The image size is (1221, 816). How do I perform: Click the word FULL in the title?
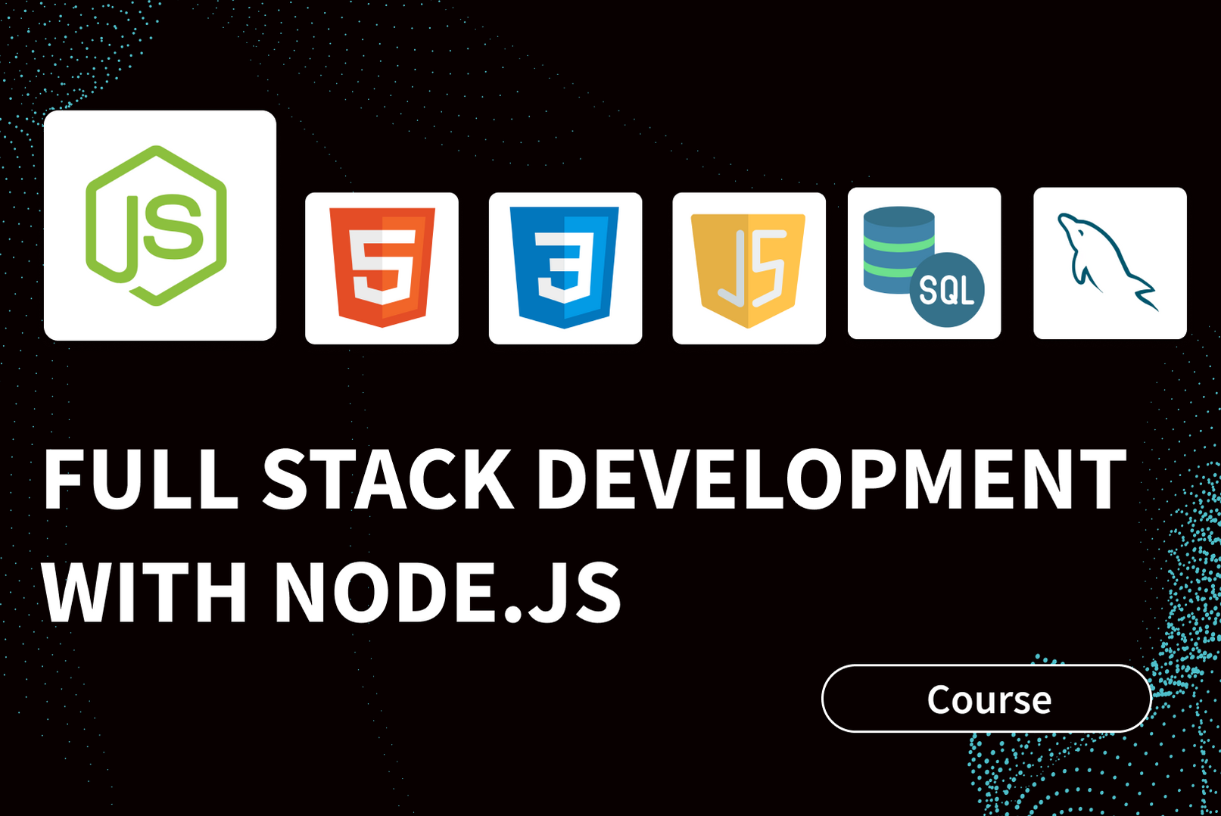[141, 480]
